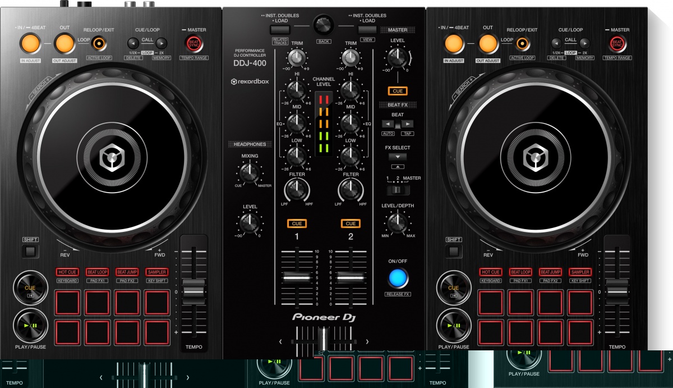Viewport: 673px width, 388px height.
Task: Trigger first top-row performance pad, left deck
Action: coord(68,303)
